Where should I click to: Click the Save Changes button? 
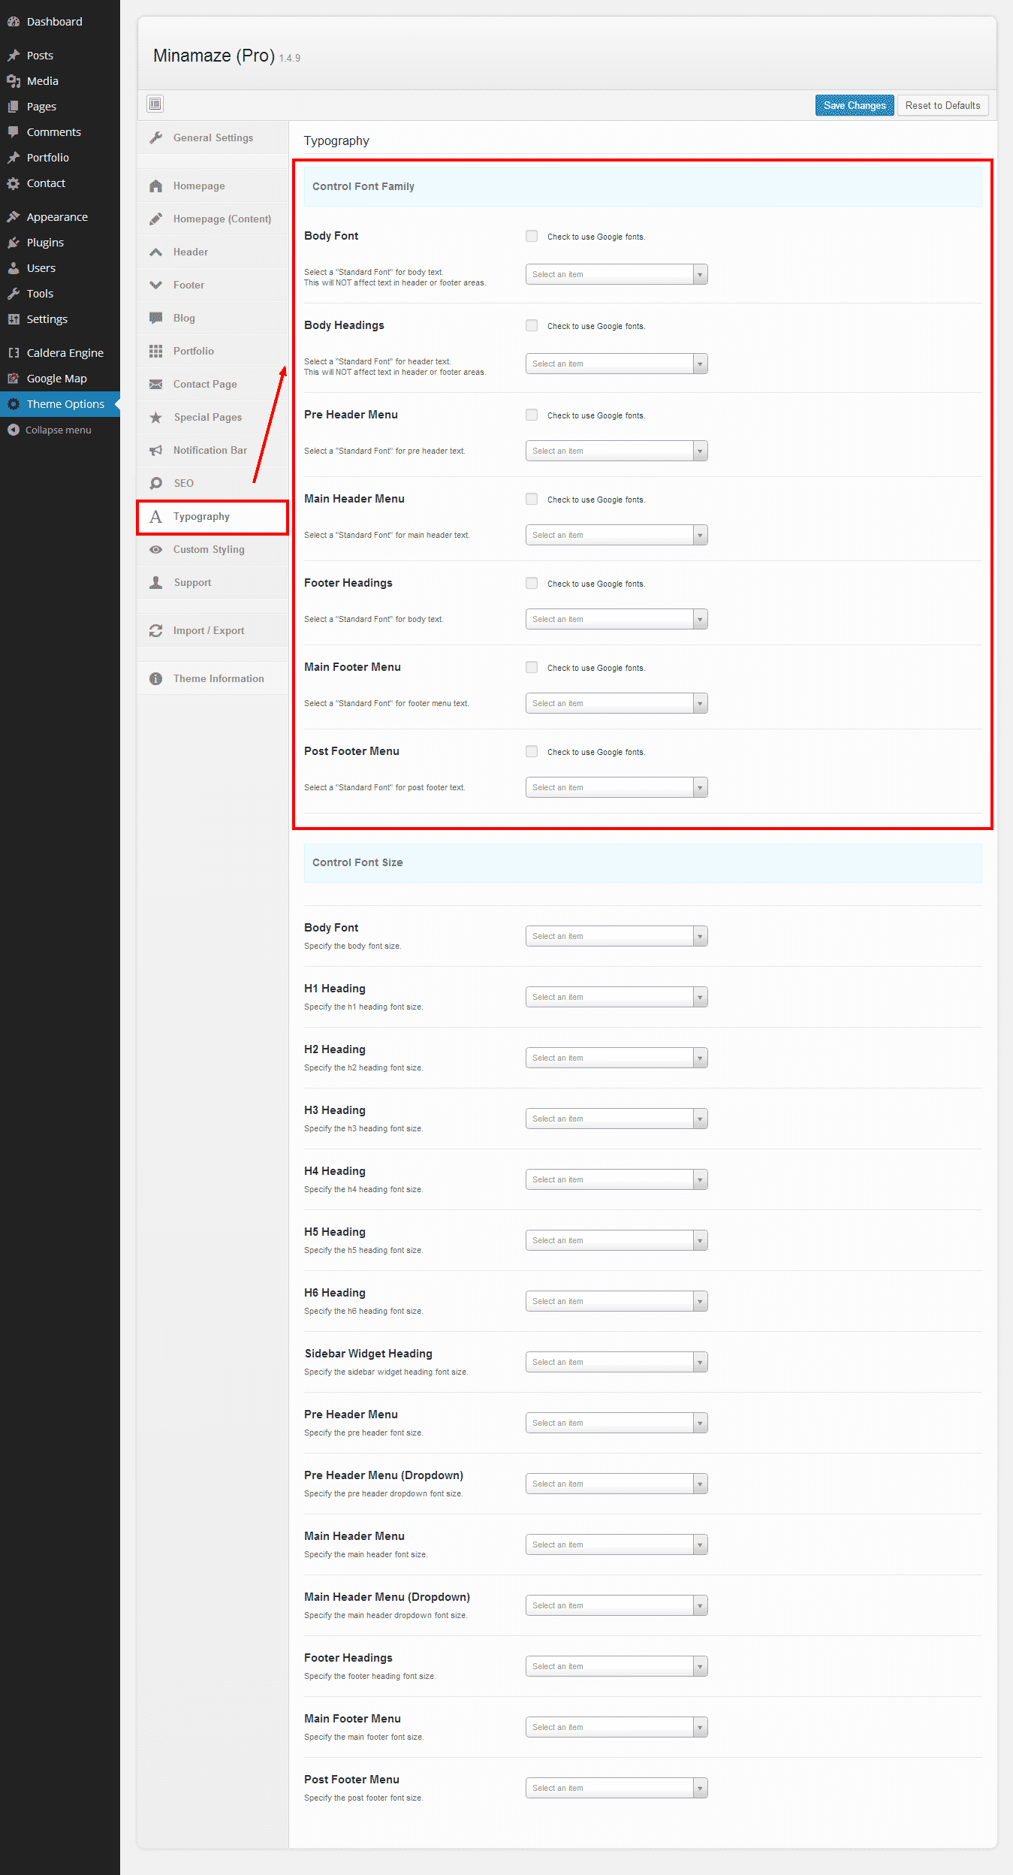click(854, 105)
